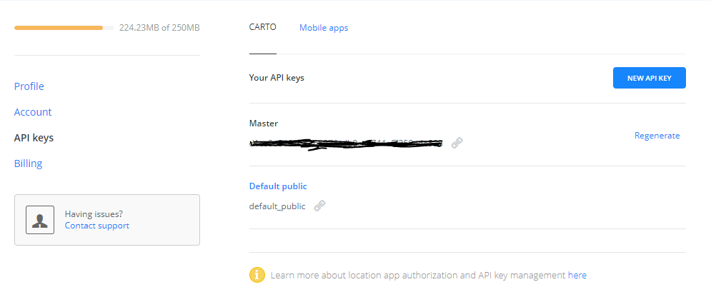Screen dimensions: 711x302
Task: Open the Mobile apps tab
Action: (324, 28)
